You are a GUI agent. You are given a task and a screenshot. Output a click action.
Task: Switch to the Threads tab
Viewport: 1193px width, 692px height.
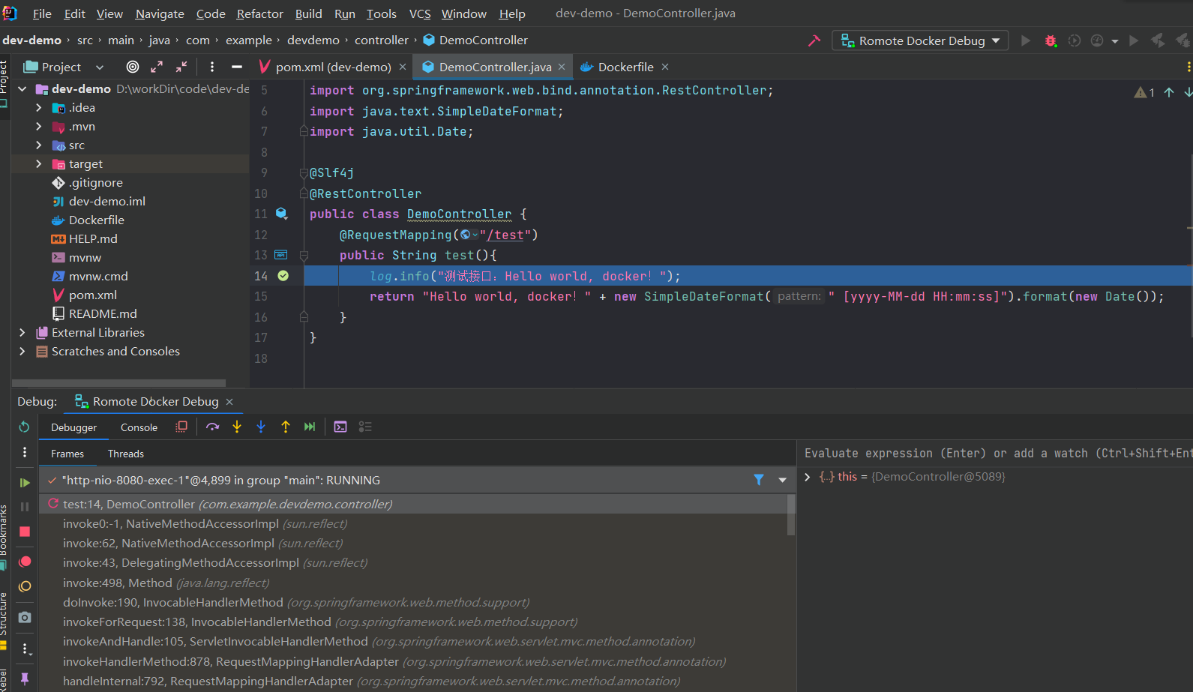125,454
